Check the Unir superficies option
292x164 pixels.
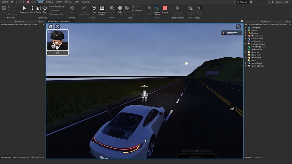pyautogui.click(x=49, y=14)
